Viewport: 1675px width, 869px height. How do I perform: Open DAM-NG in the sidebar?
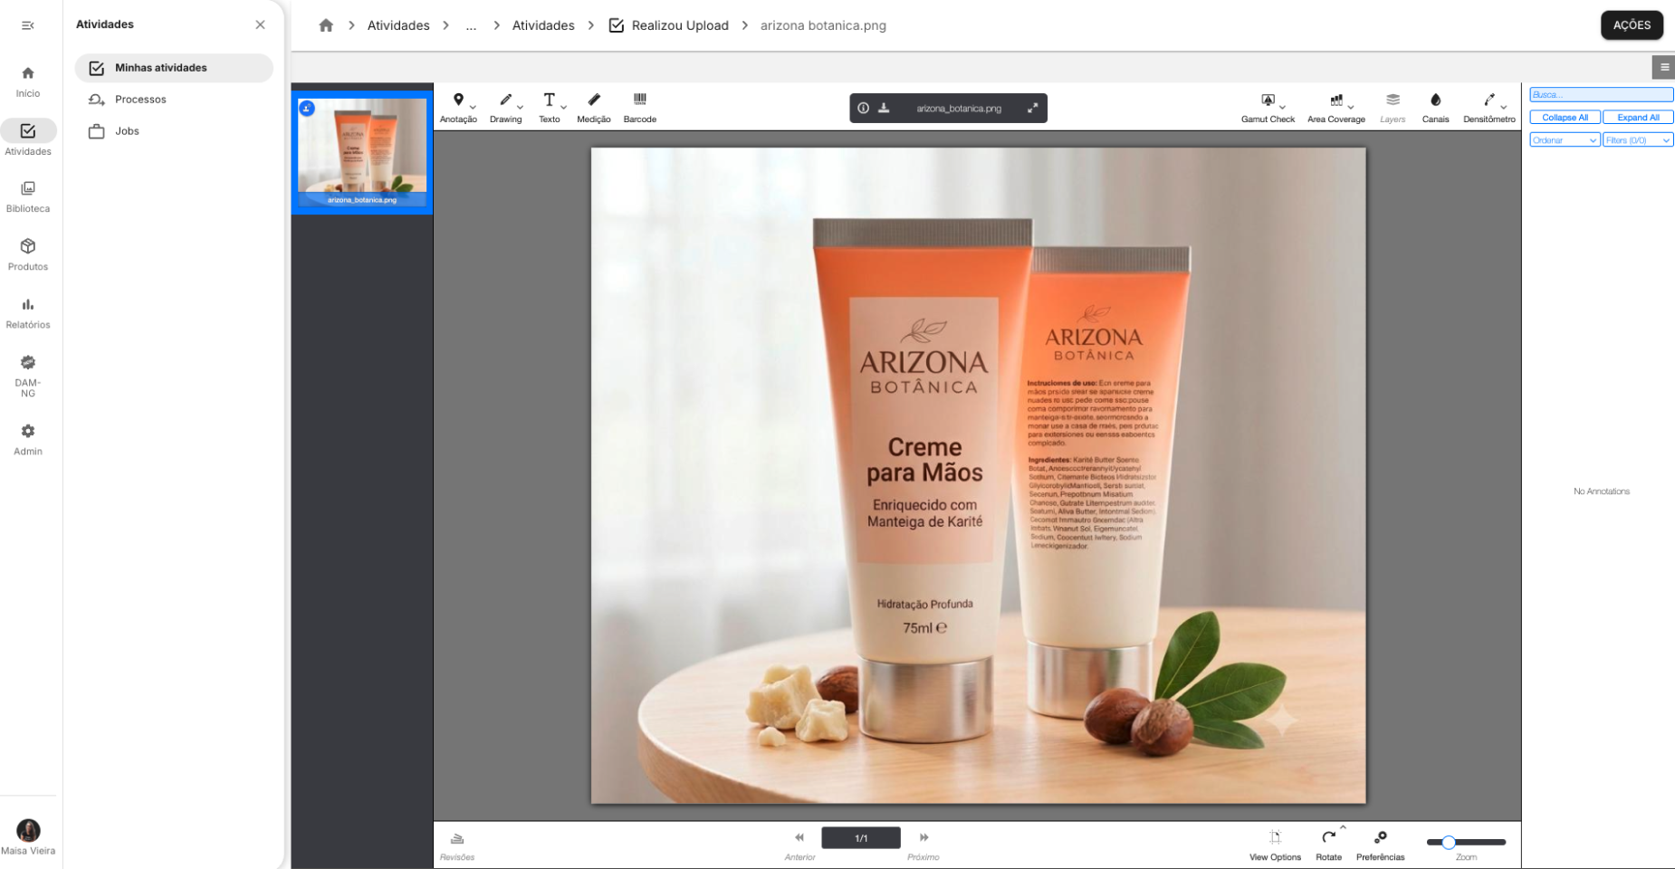(28, 376)
